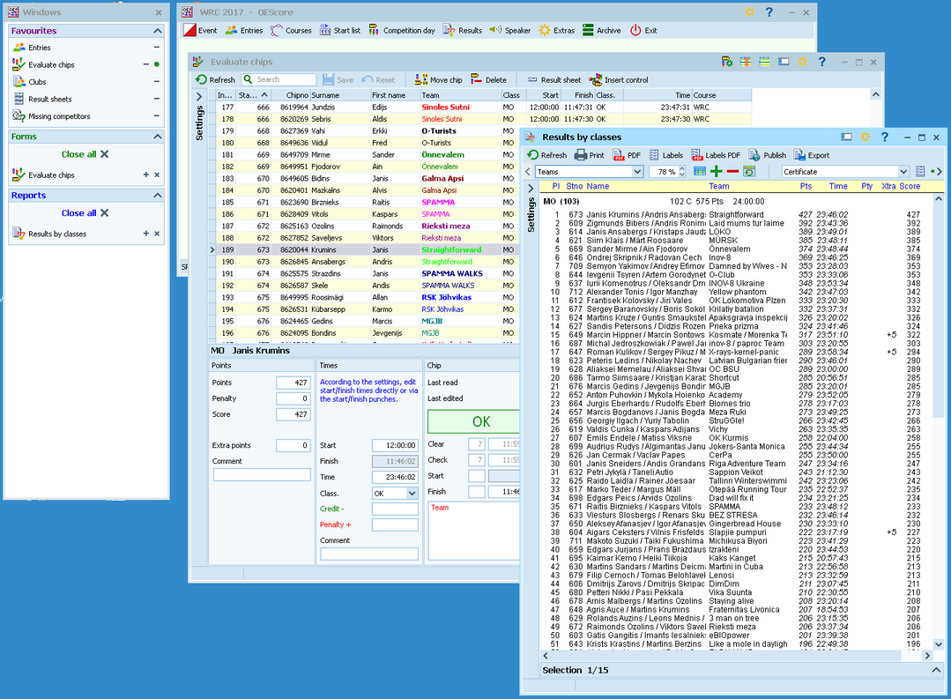The height and width of the screenshot is (699, 951).
Task: Click Move chip in Evaluate chips toolbar
Action: click(x=439, y=79)
